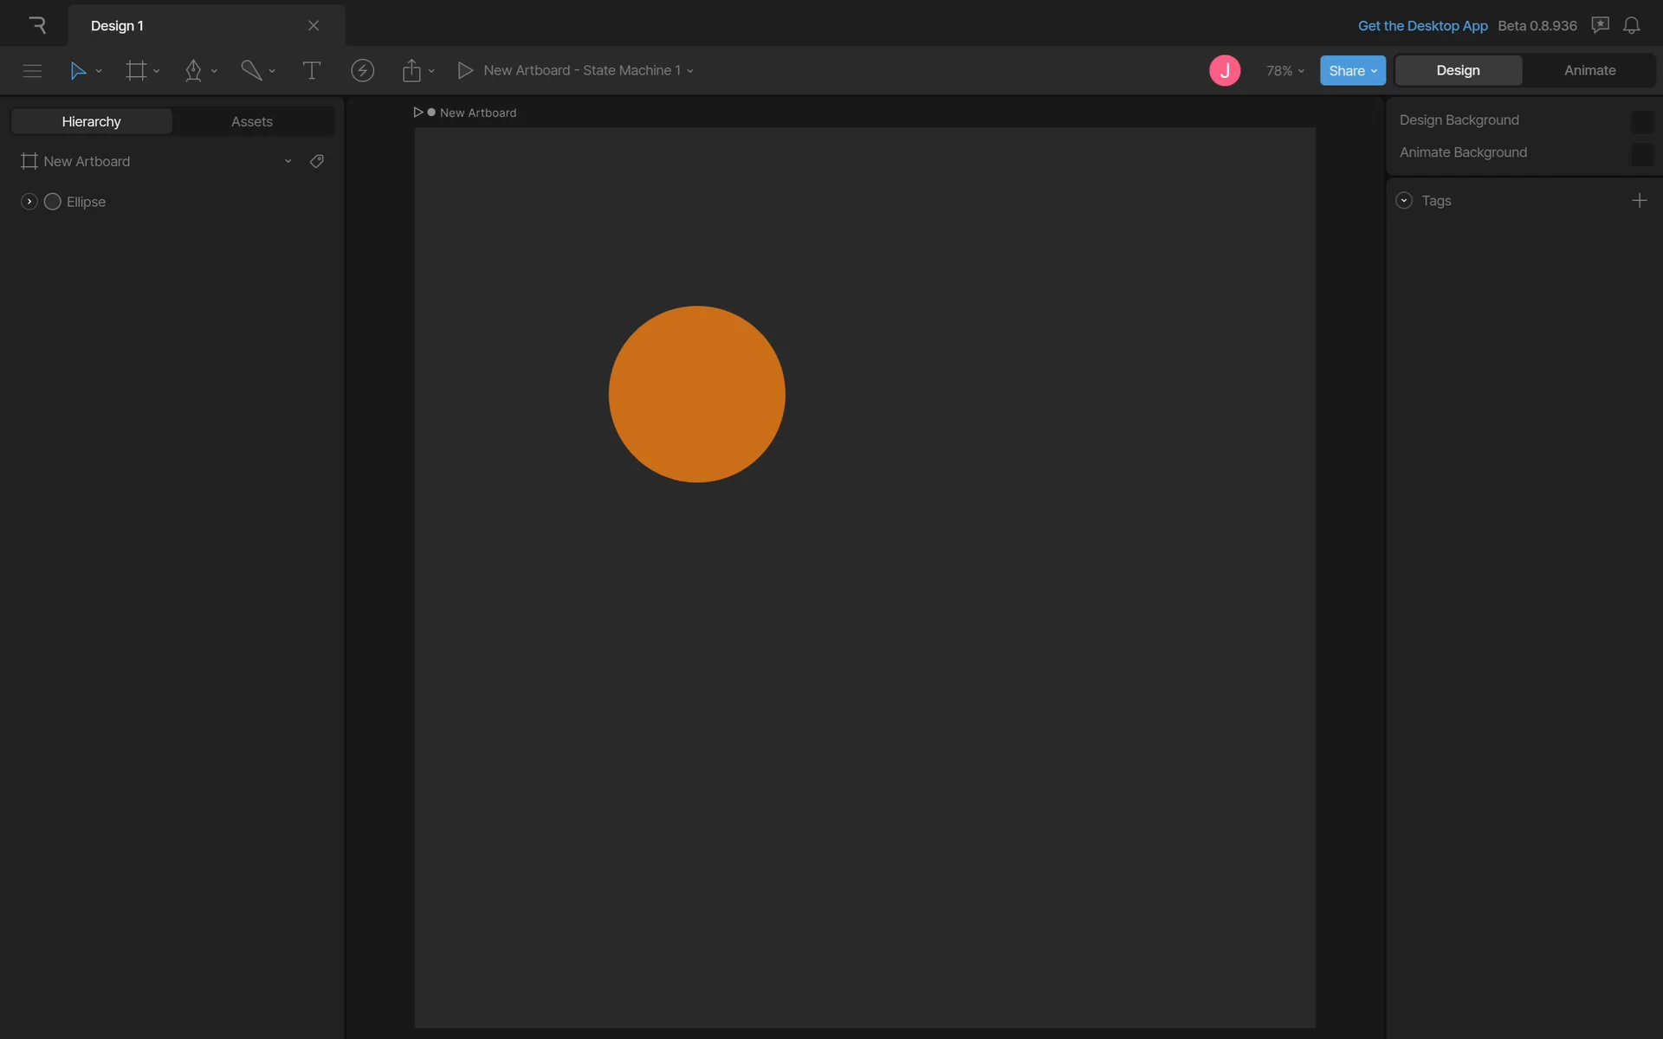1663x1039 pixels.
Task: Open the hamburger main menu
Action: (32, 71)
